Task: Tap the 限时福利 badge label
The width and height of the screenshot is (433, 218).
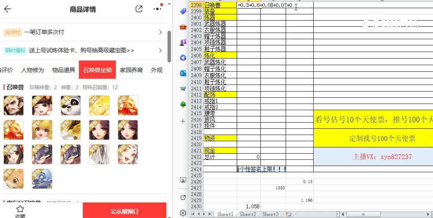Action: click(x=15, y=50)
